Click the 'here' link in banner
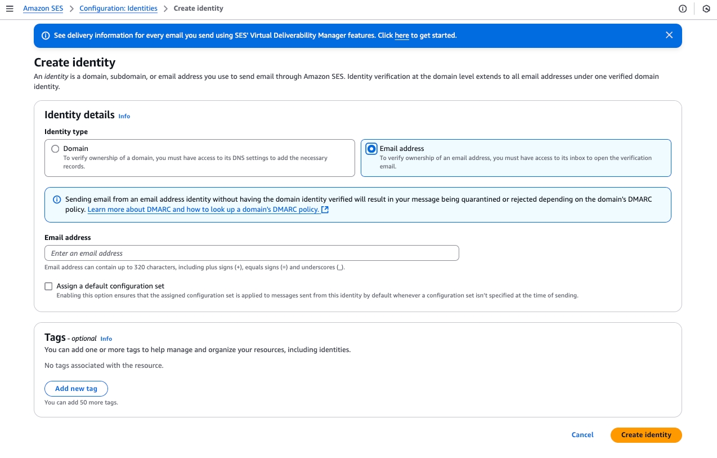717x458 pixels. pos(402,35)
